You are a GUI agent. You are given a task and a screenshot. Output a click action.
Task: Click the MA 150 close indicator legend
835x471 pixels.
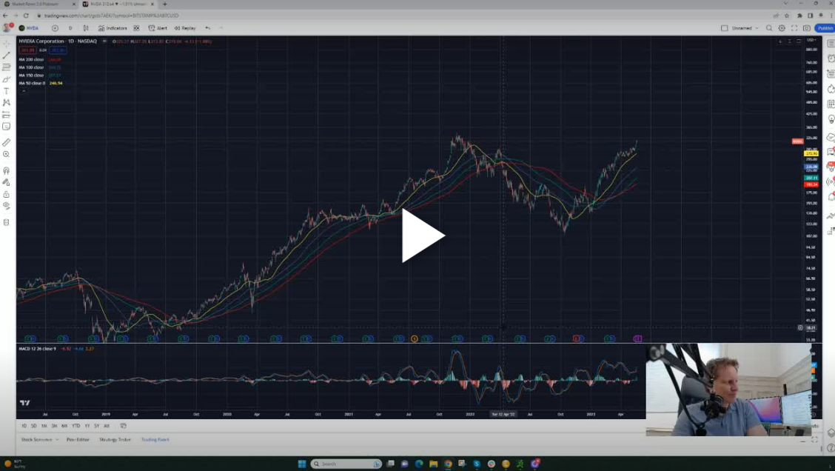31,75
